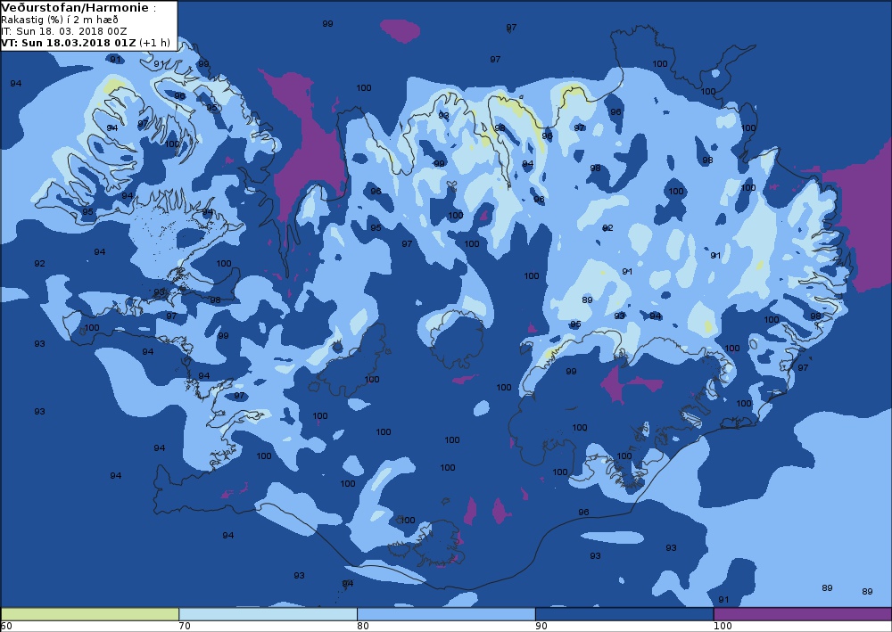Click the legend scale label 70
This screenshot has width=892, height=632.
click(185, 626)
